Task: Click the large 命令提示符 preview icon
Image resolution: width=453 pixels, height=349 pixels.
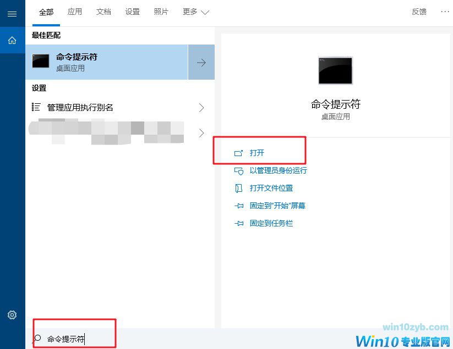Action: click(335, 70)
